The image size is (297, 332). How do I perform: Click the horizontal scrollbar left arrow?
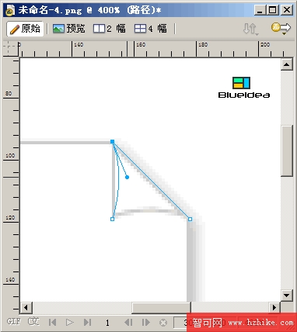(x=26, y=308)
